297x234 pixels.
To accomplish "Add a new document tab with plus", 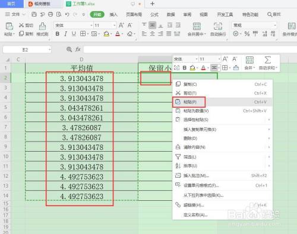I will click(x=153, y=4).
